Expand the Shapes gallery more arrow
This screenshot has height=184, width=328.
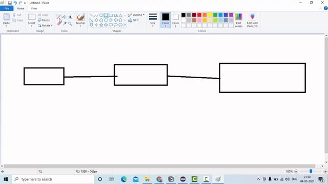click(x=125, y=25)
